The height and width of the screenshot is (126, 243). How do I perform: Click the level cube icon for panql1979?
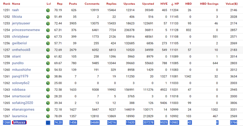[x=48, y=77]
